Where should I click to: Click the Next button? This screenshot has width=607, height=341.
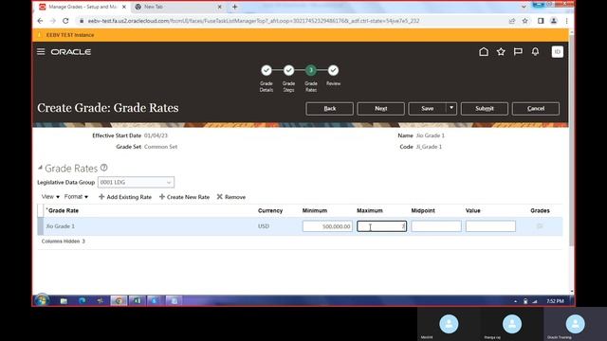click(381, 109)
